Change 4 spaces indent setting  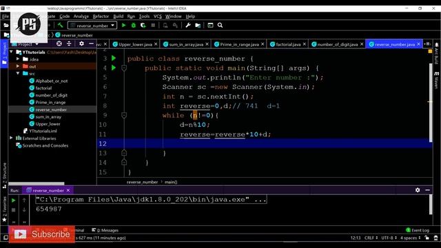click(x=411, y=238)
